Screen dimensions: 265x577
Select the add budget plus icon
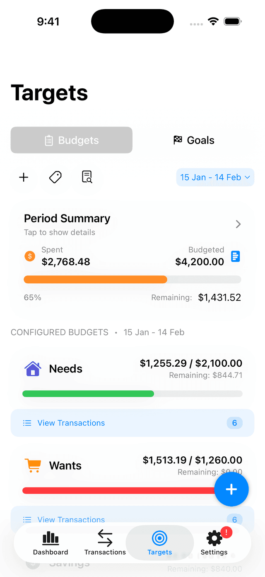coord(24,177)
